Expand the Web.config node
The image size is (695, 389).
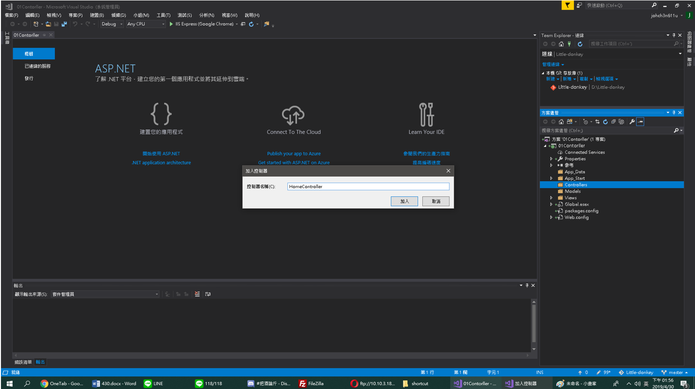pyautogui.click(x=551, y=218)
